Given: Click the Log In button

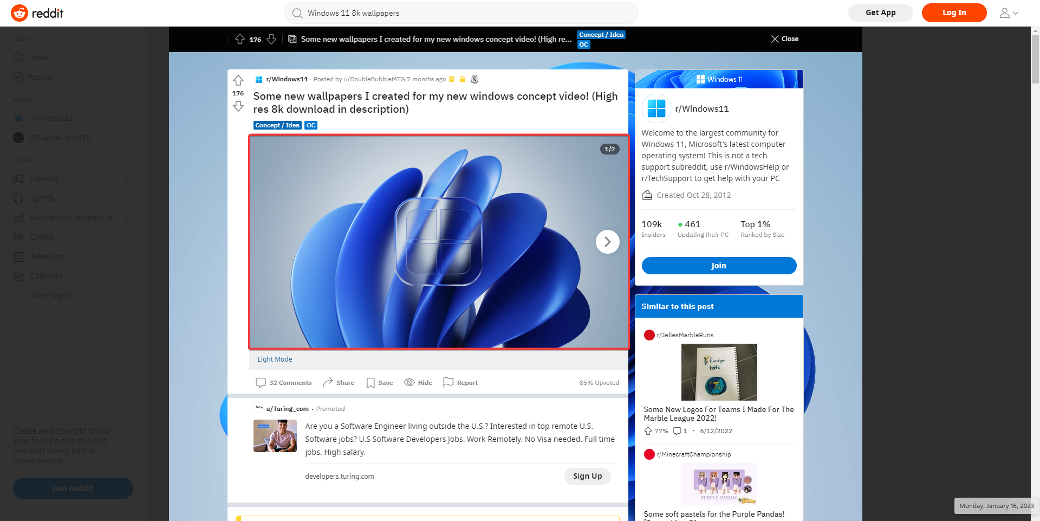Looking at the screenshot, I should click(x=954, y=12).
